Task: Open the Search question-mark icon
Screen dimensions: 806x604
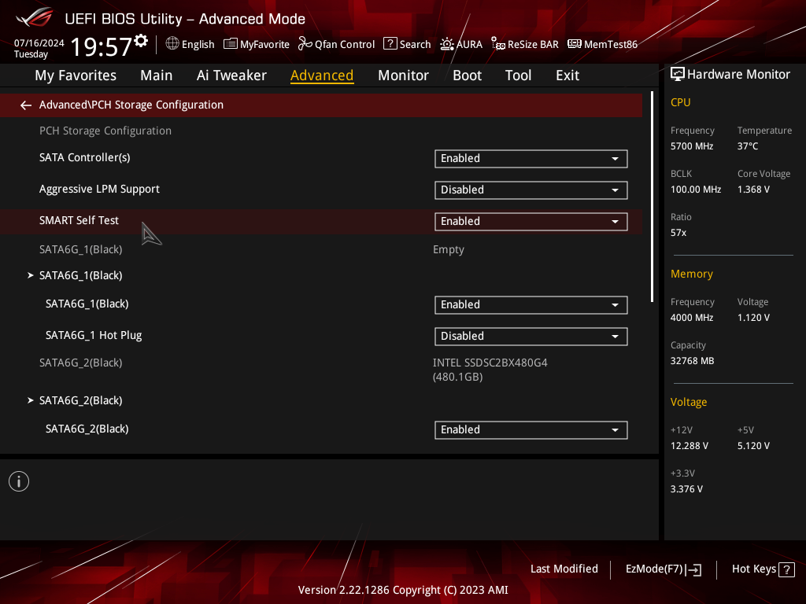Action: pyautogui.click(x=390, y=44)
